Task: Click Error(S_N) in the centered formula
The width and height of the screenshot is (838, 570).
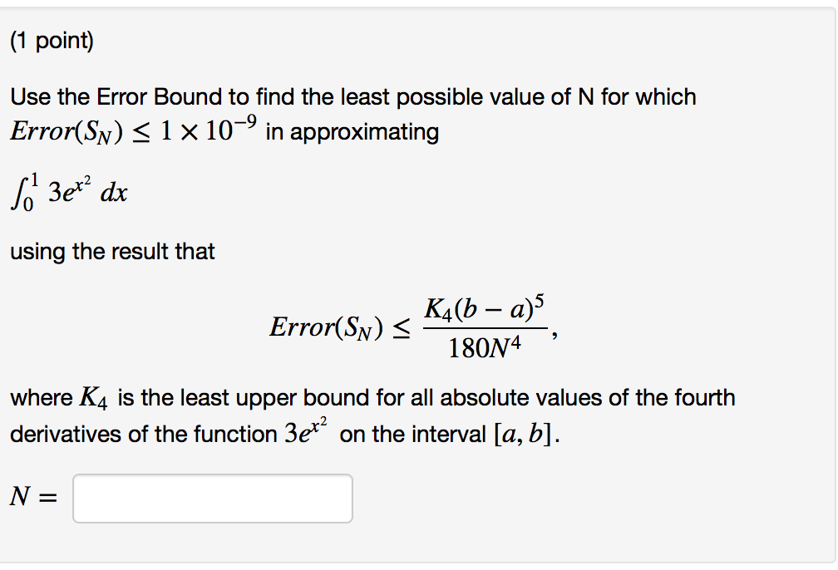Action: tap(326, 327)
